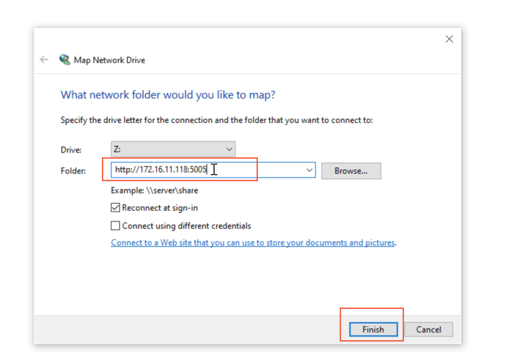This screenshot has height=356, width=509.
Task: Cancel the network drive mapping
Action: tap(428, 329)
